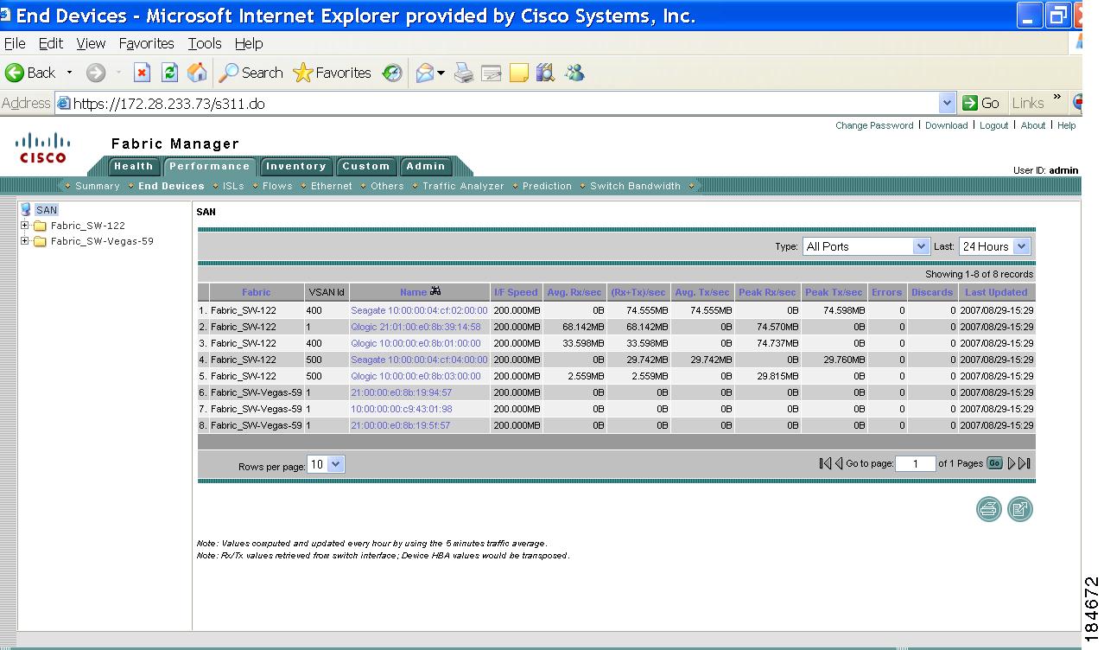Click the Back navigation arrow

click(18, 73)
